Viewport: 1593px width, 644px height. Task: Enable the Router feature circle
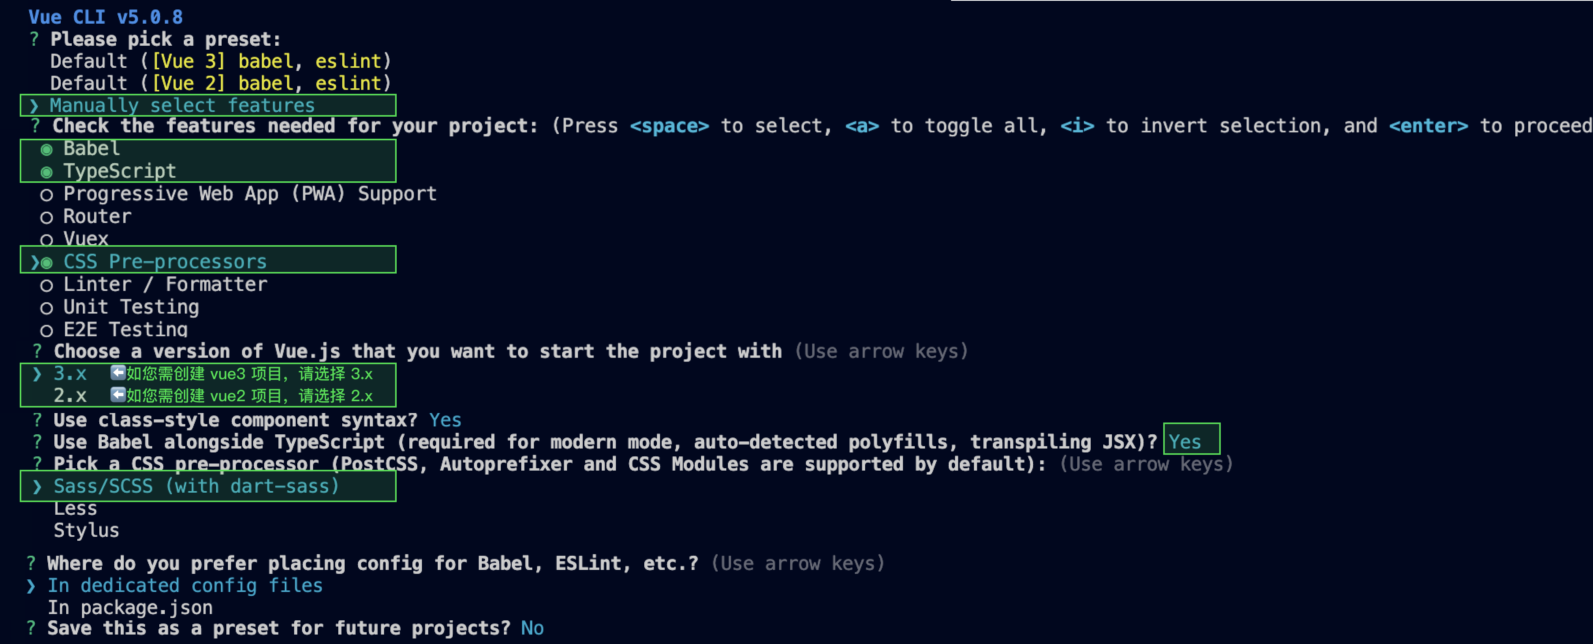[47, 218]
